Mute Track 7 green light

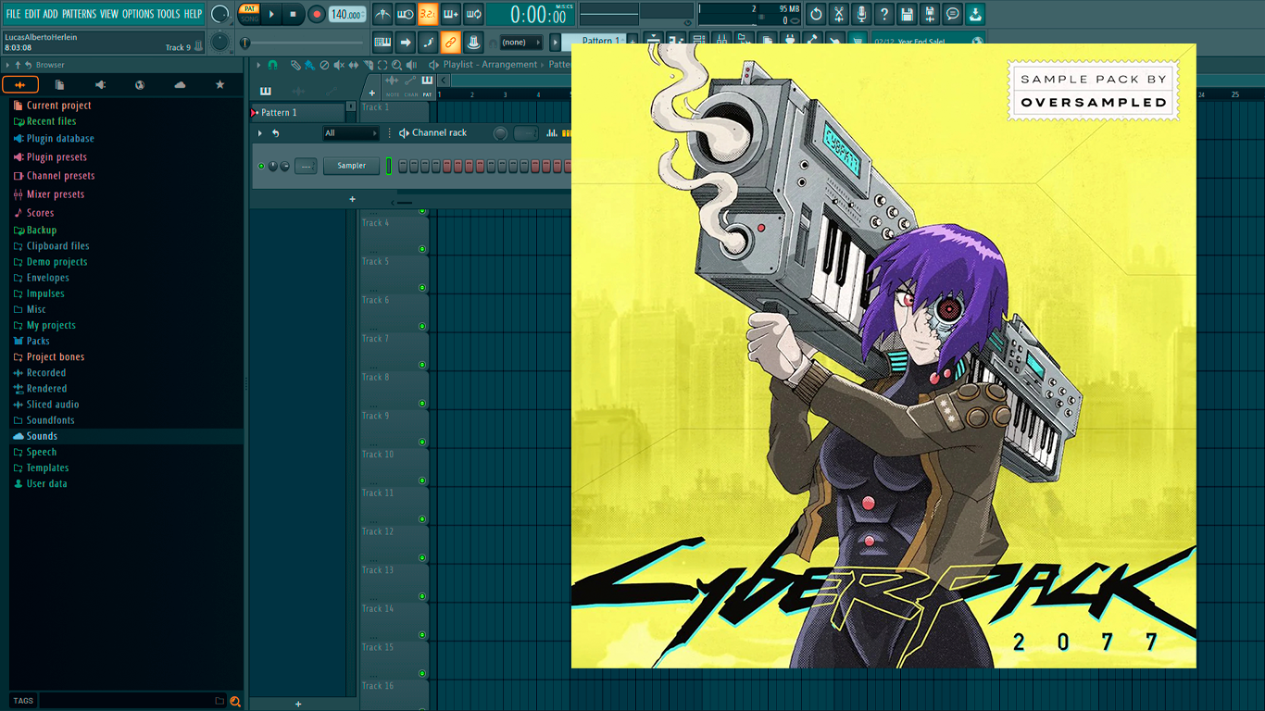point(422,365)
